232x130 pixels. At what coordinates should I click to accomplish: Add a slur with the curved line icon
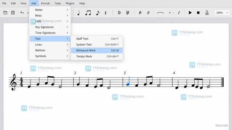[x=160, y=13]
